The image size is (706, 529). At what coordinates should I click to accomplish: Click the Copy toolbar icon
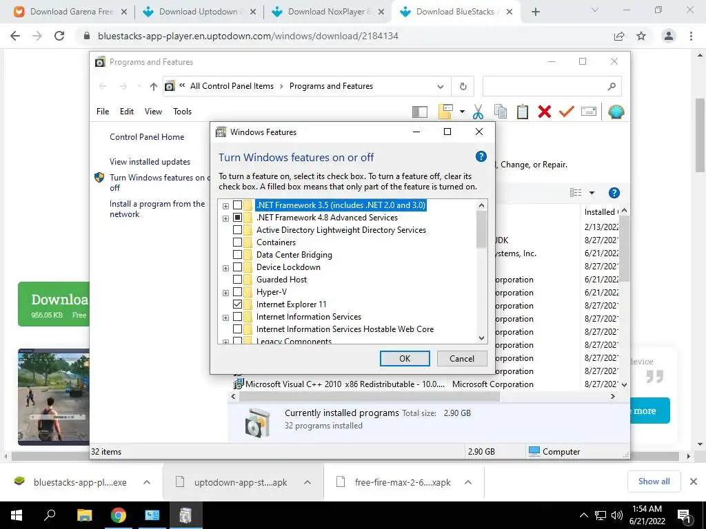pyautogui.click(x=501, y=112)
